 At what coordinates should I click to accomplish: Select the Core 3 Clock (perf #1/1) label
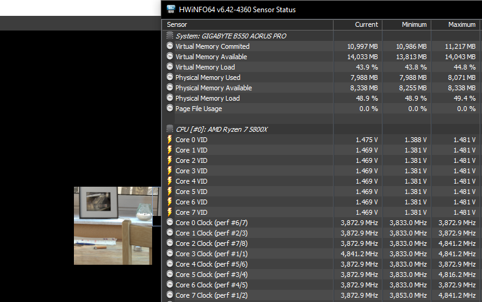(211, 254)
